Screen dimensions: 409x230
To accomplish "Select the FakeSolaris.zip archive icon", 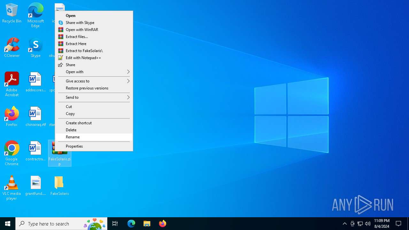I will (60, 153).
